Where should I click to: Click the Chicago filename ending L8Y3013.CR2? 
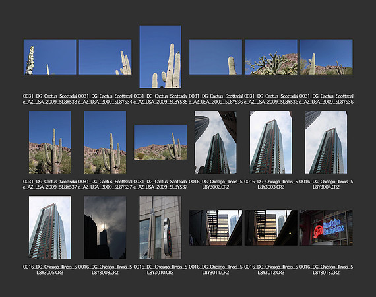click(x=326, y=270)
